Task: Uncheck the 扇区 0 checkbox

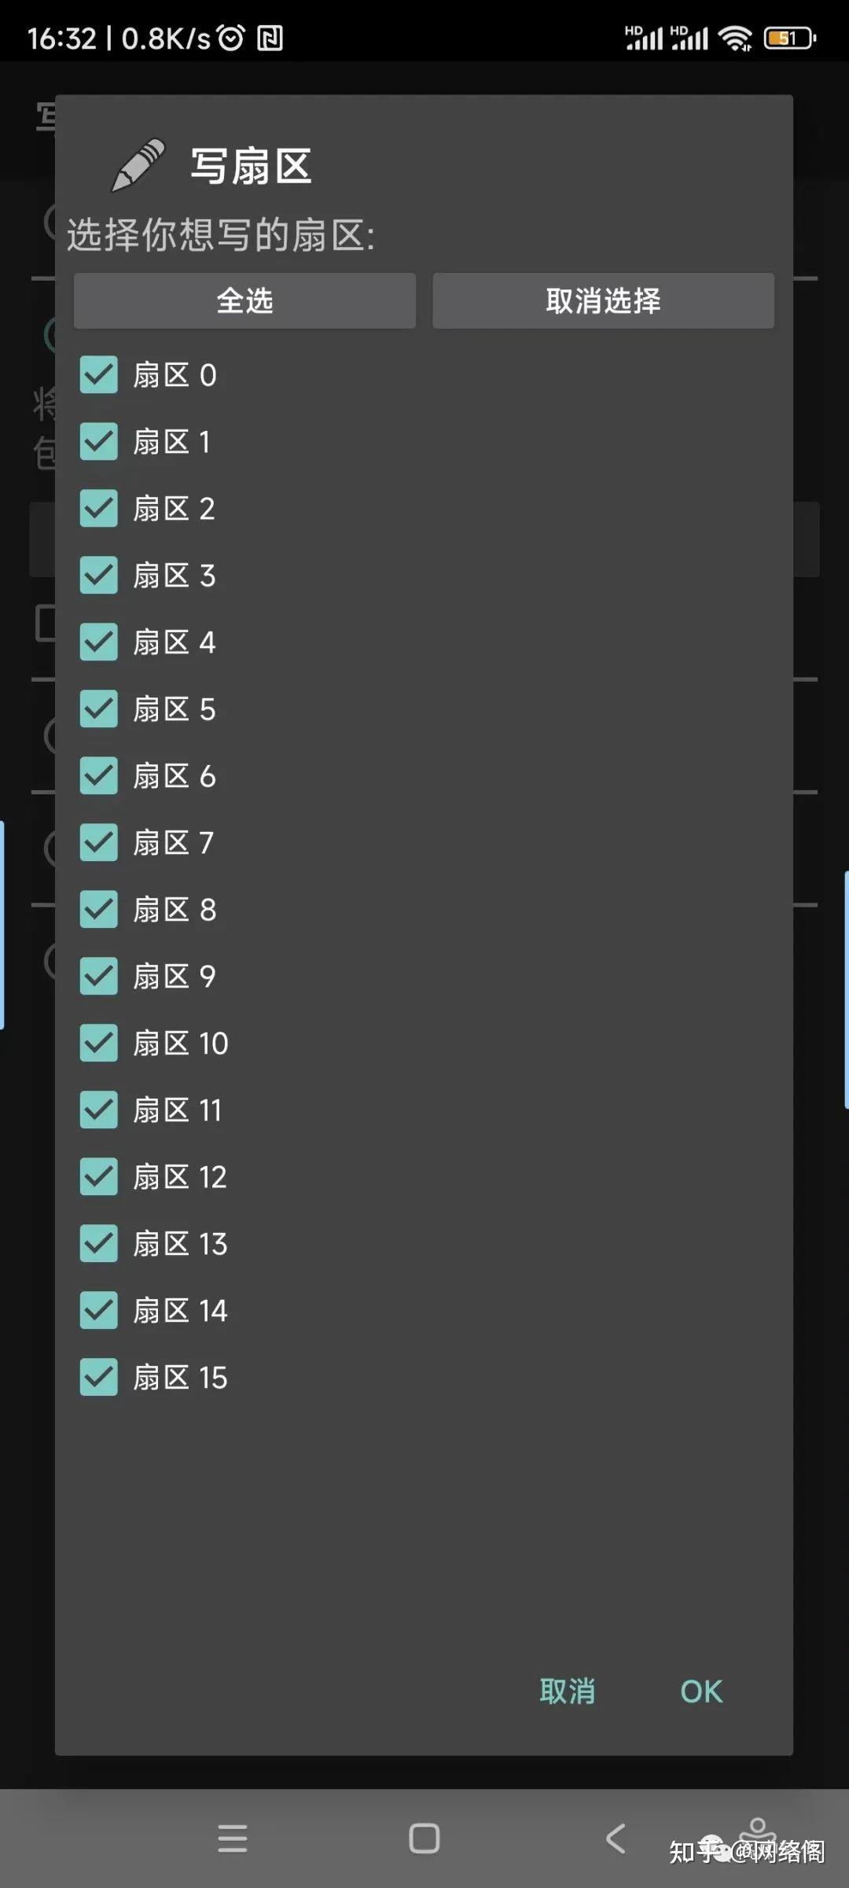Action: coord(99,375)
